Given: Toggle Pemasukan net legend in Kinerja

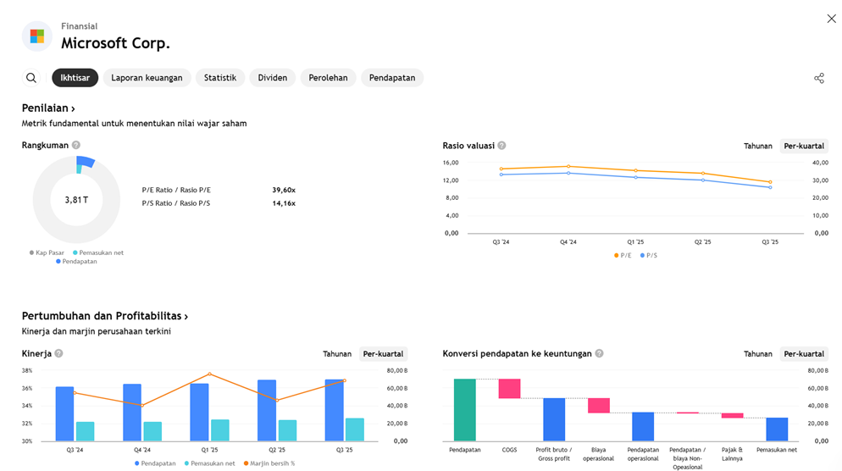Looking at the screenshot, I should [209, 463].
